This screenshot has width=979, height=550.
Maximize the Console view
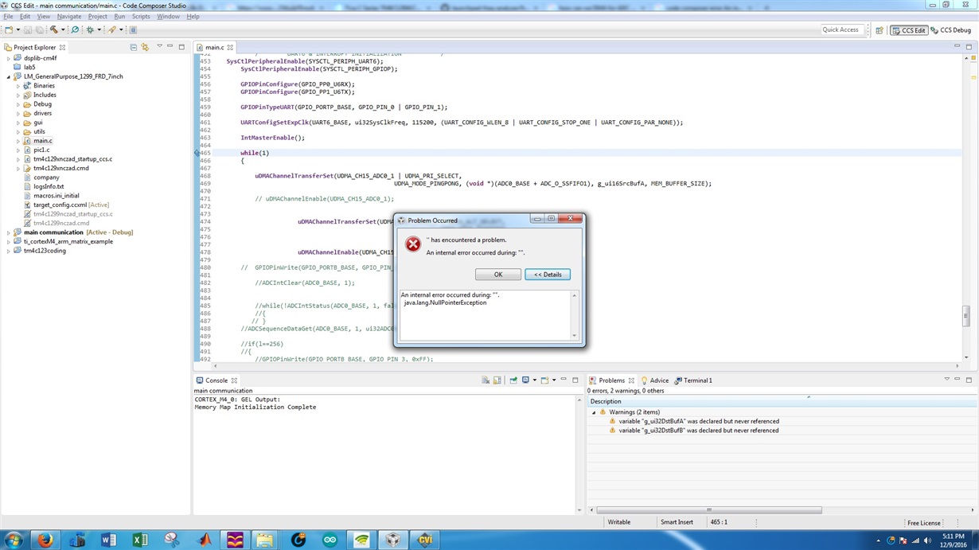[x=575, y=380]
